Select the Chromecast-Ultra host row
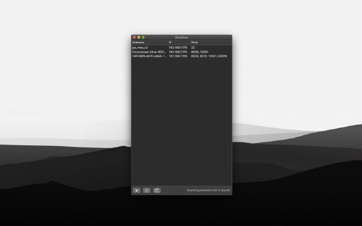The width and height of the screenshot is (362, 226). tap(182, 52)
